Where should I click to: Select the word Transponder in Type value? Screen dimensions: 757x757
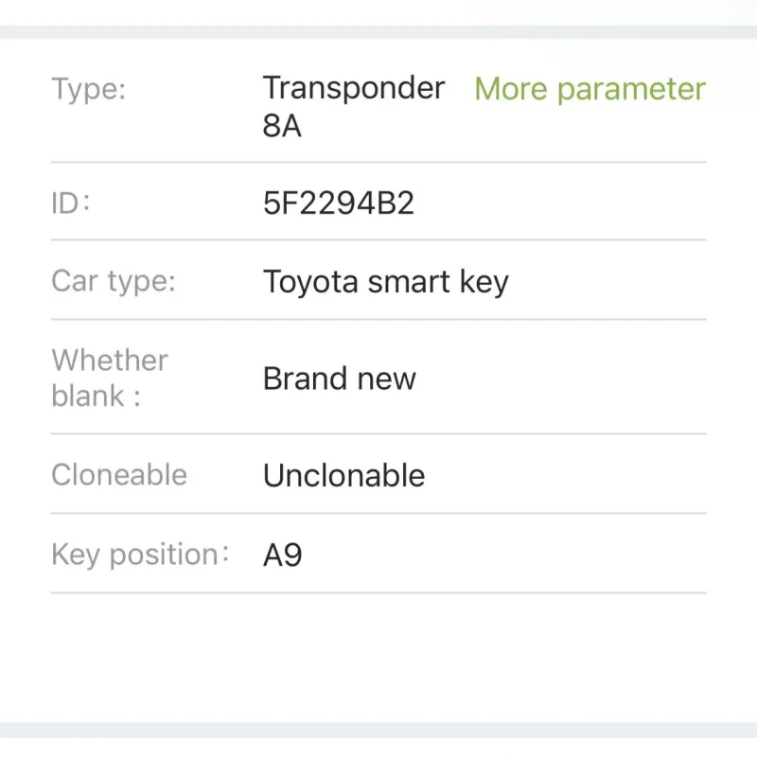point(354,88)
